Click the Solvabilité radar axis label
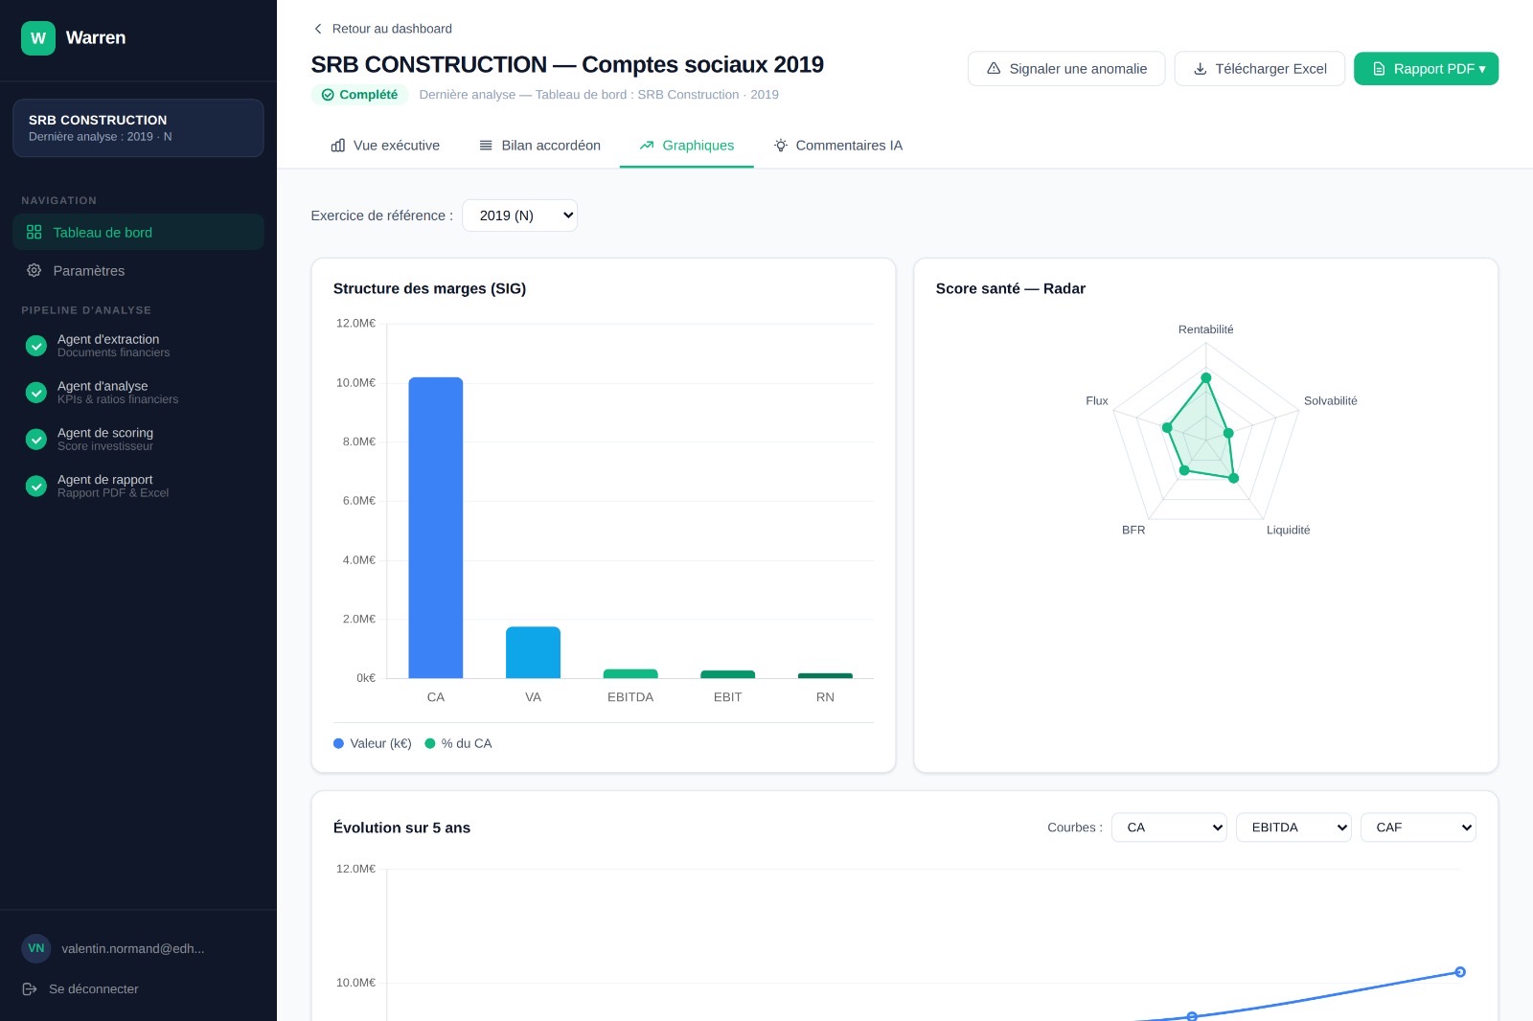This screenshot has width=1533, height=1021. pyautogui.click(x=1331, y=401)
